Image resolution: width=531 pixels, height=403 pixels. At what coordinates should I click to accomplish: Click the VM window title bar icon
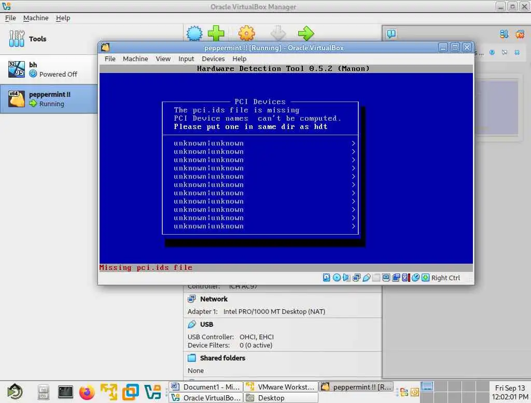click(105, 47)
